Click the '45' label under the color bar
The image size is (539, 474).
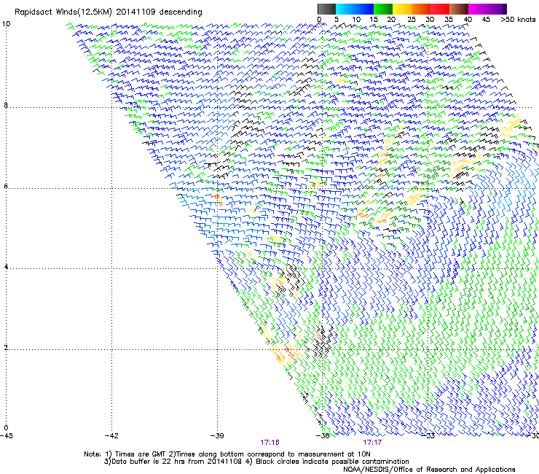pyautogui.click(x=486, y=20)
